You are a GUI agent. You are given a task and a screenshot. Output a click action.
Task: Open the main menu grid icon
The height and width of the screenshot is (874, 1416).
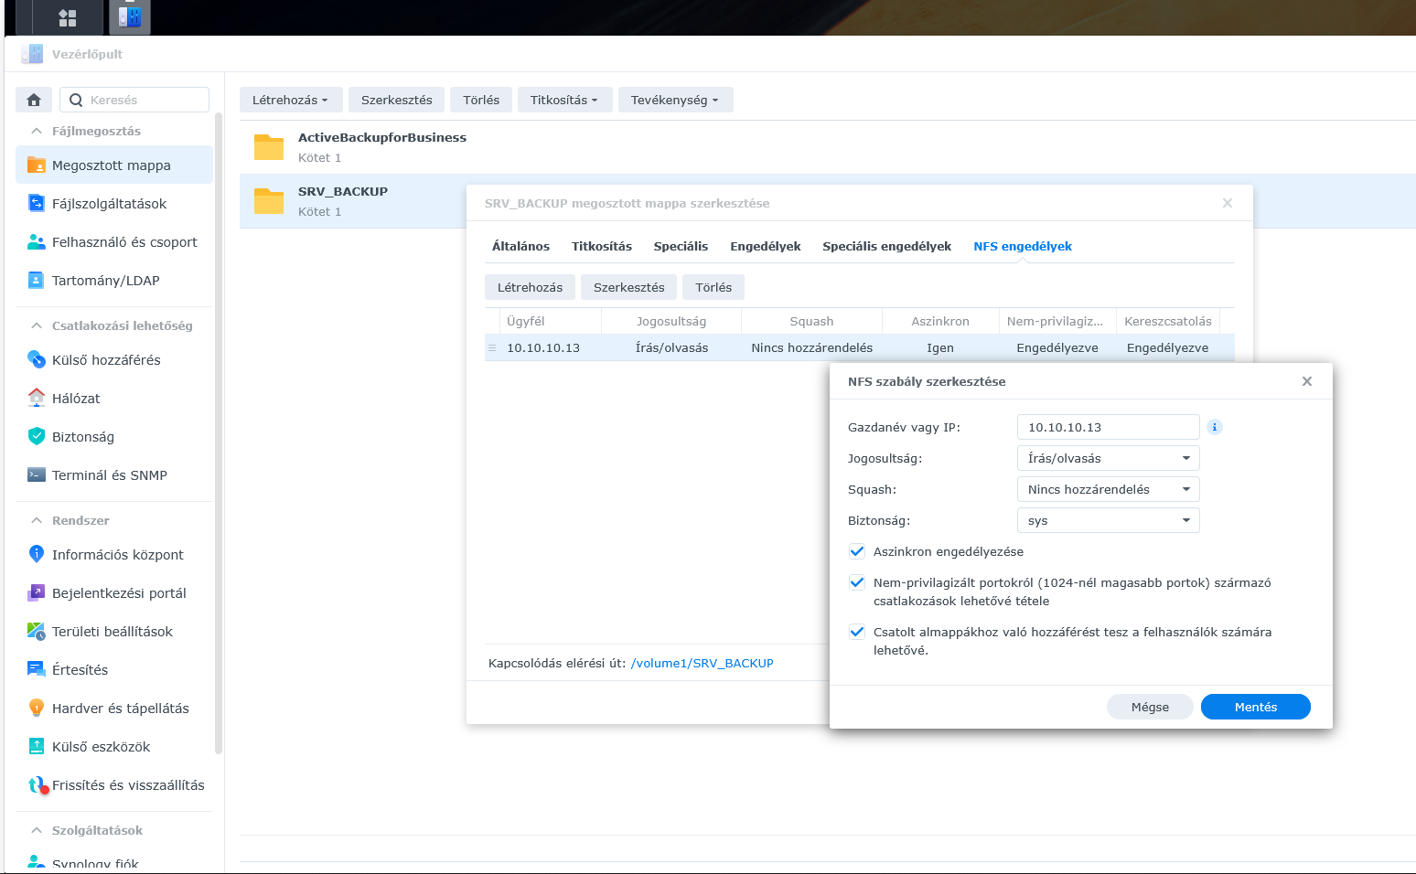(67, 17)
